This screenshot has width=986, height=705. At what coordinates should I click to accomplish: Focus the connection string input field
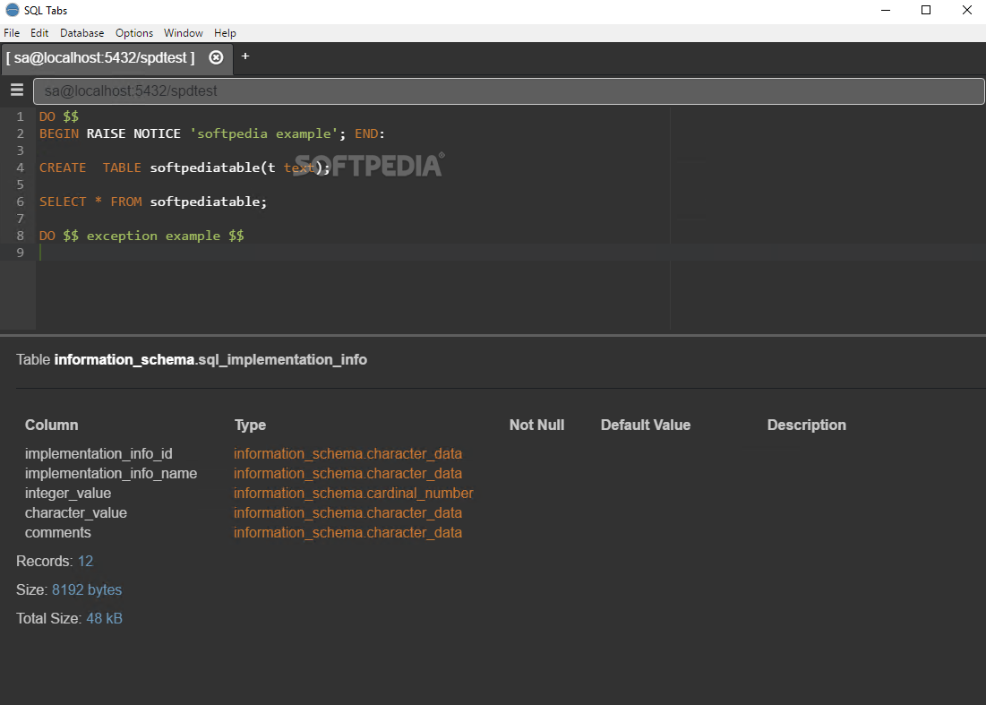click(x=509, y=91)
